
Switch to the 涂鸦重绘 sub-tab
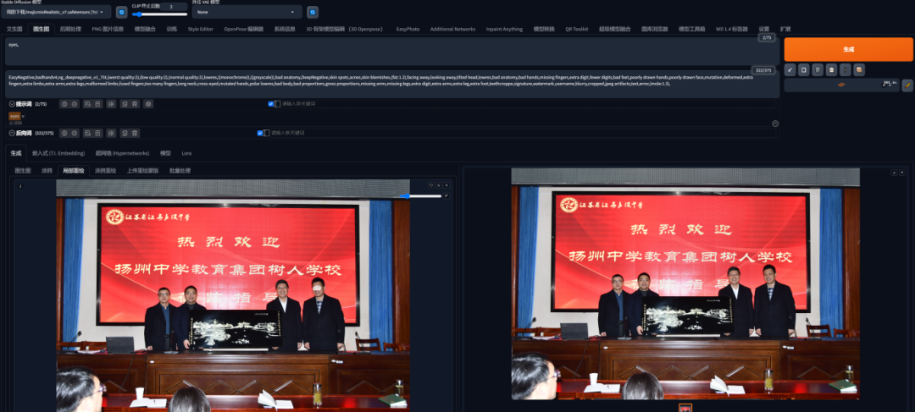click(x=106, y=171)
